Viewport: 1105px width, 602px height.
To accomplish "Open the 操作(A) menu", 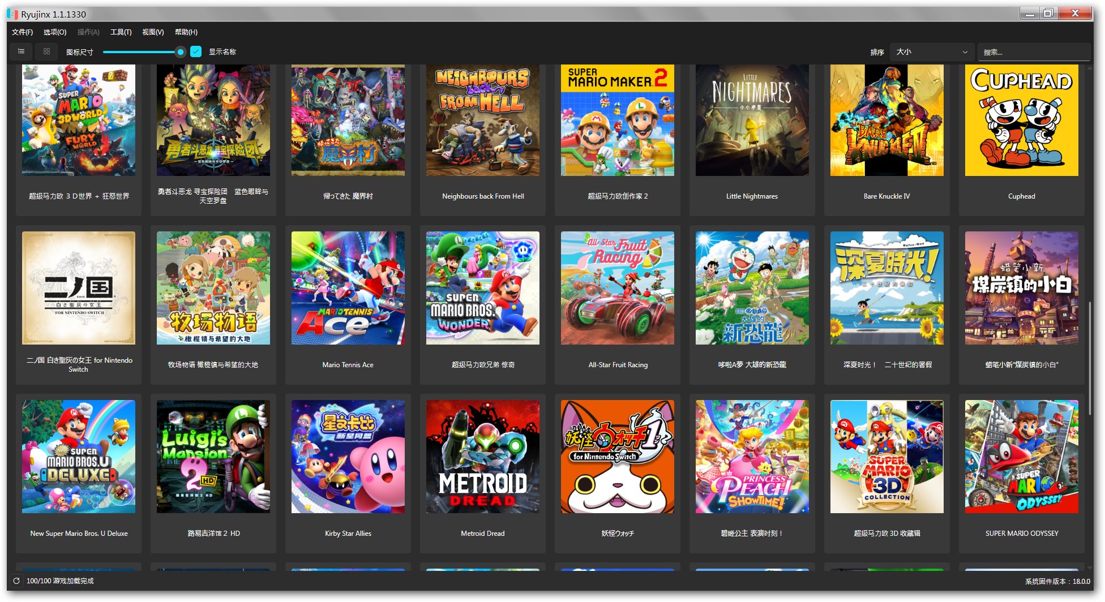I will pyautogui.click(x=88, y=32).
